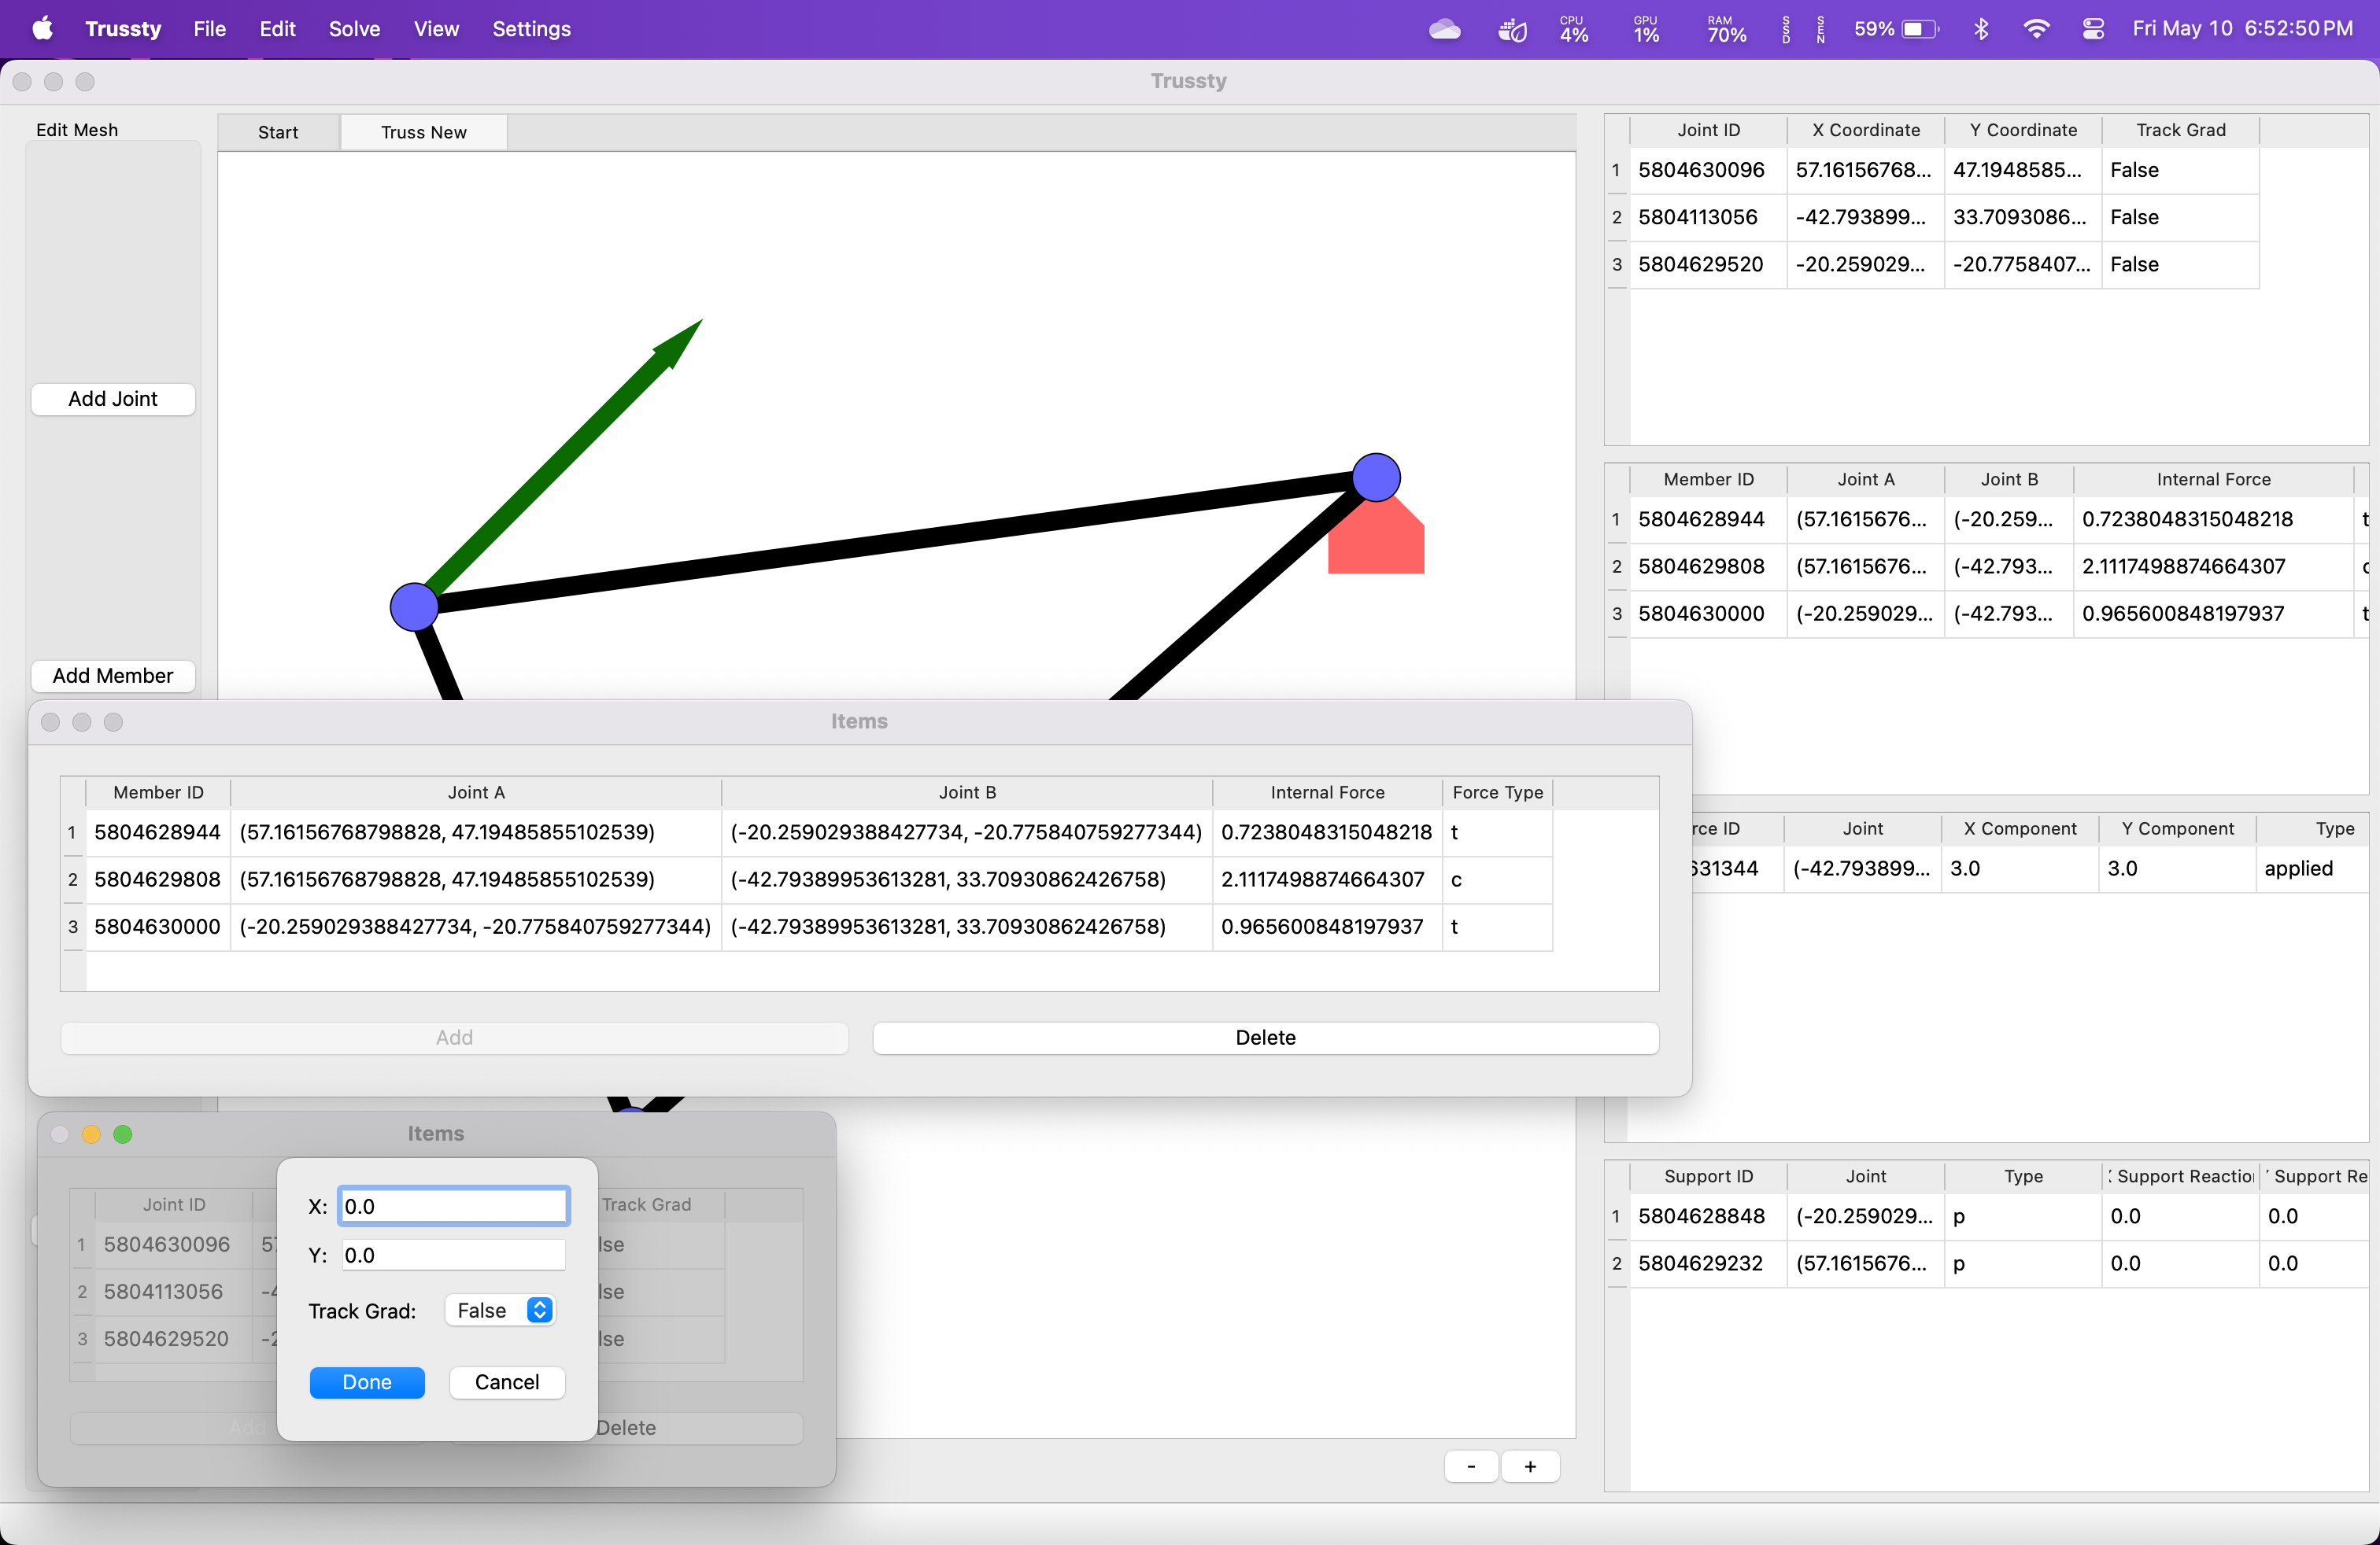Click Delete in the member Items dialog

1266,1038
